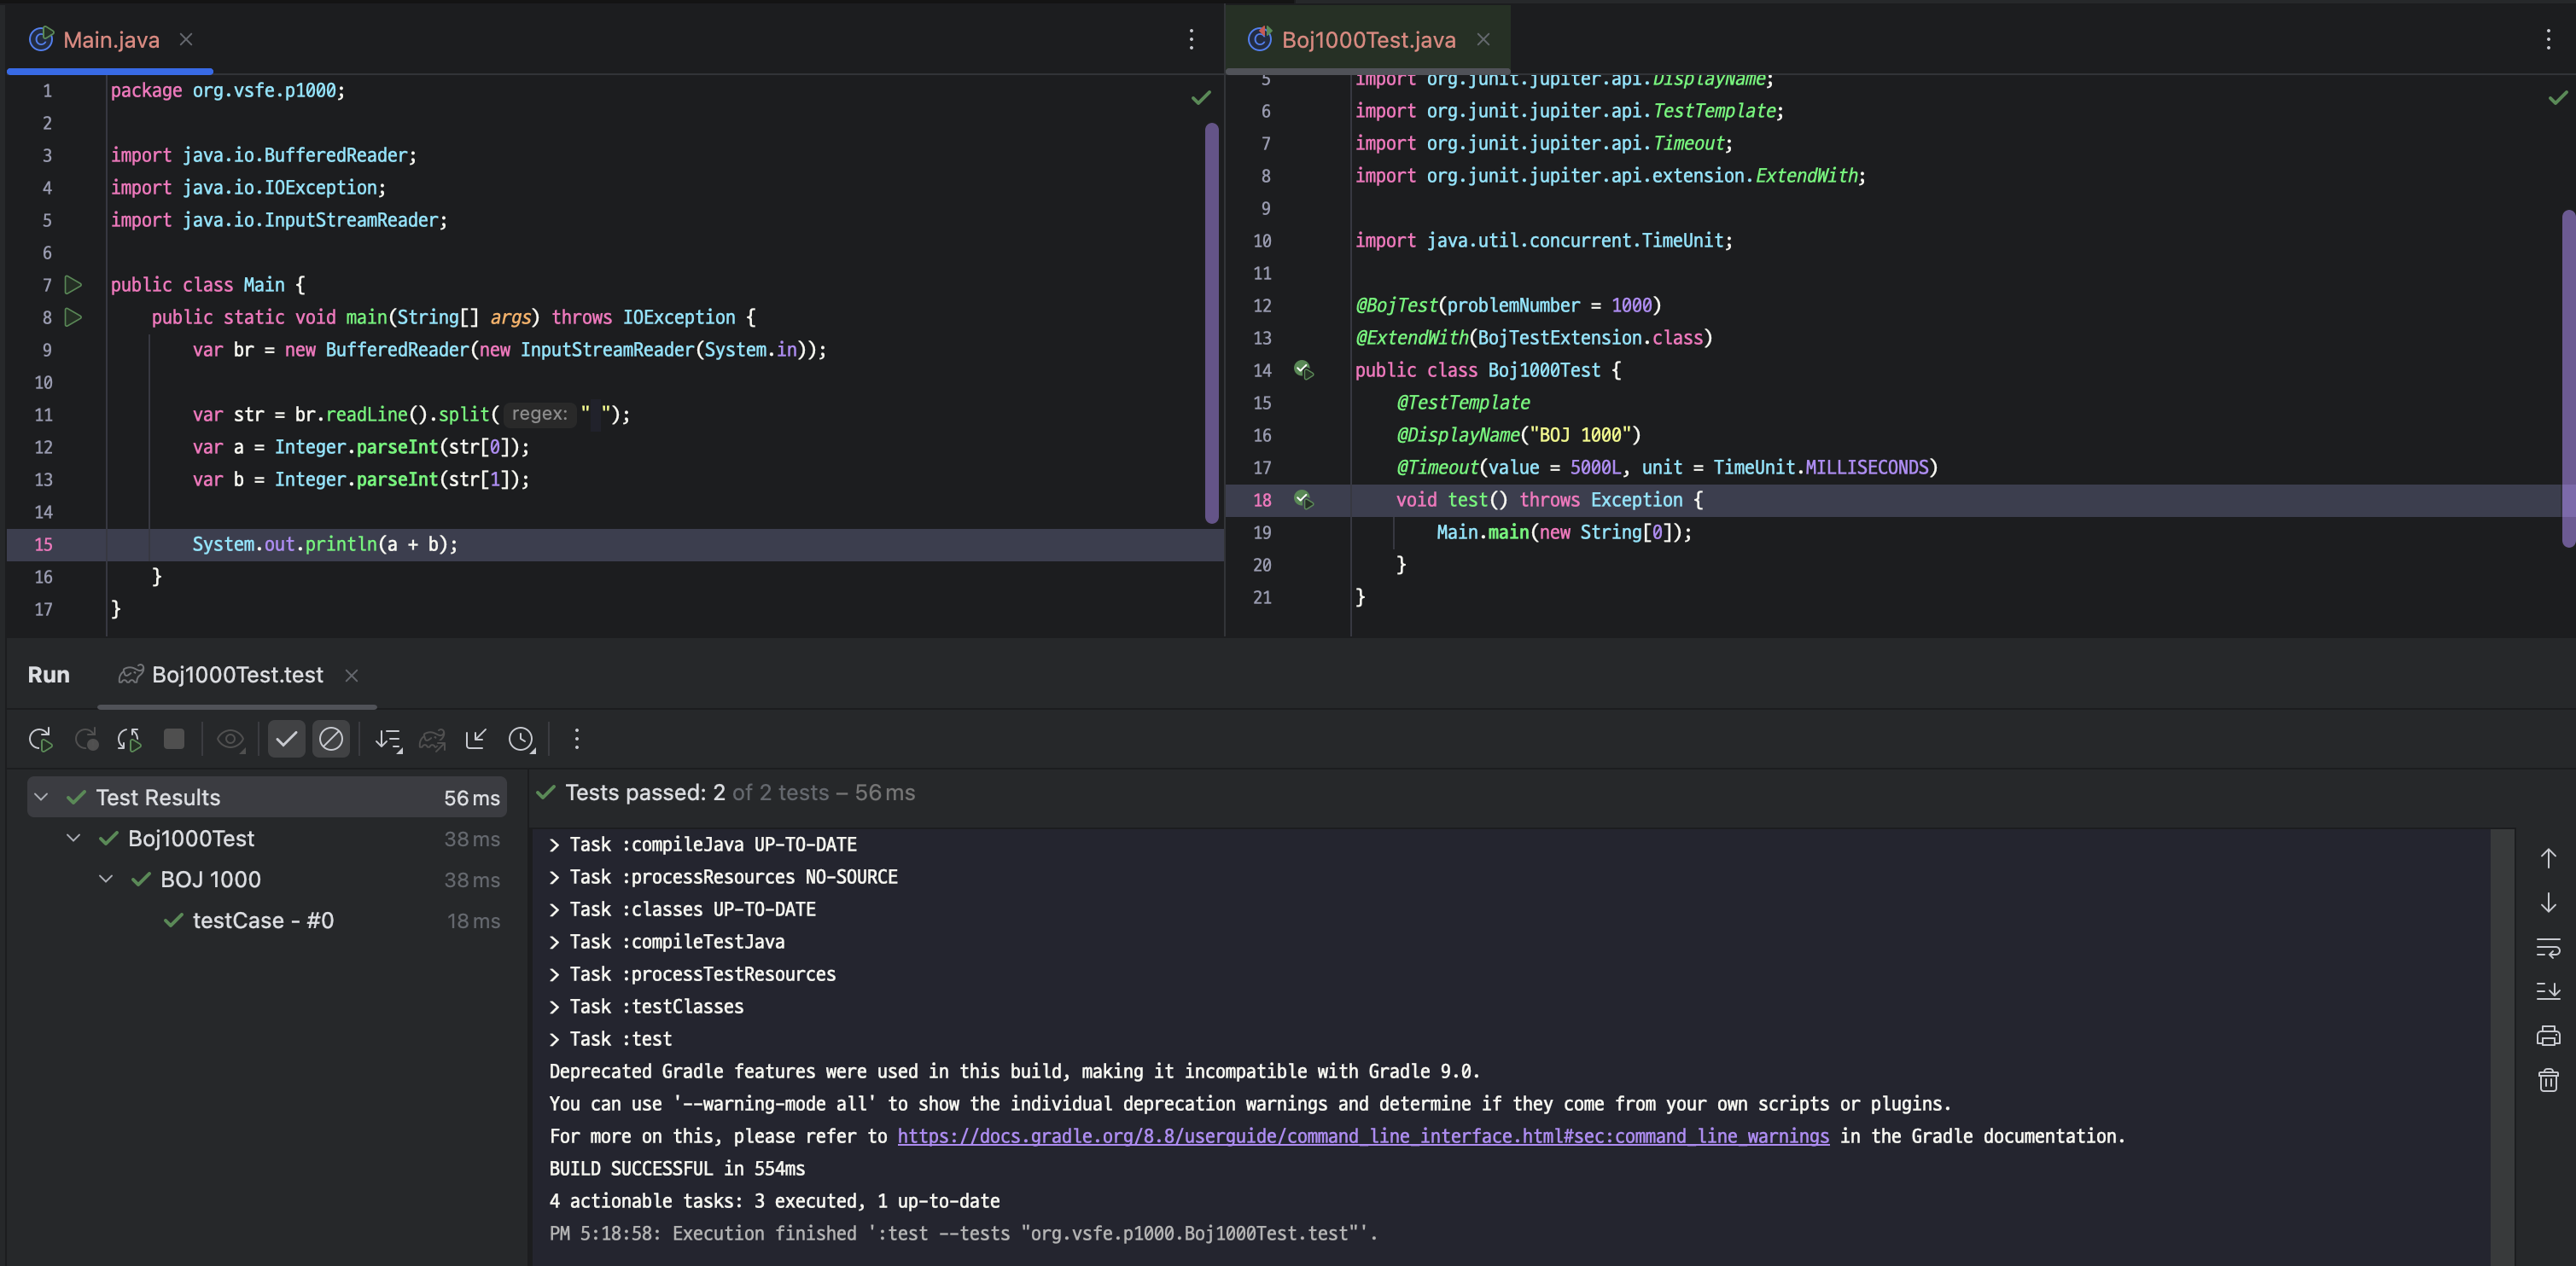This screenshot has height=1266, width=2576.
Task: Switch to the Main.java editor tab
Action: (x=110, y=40)
